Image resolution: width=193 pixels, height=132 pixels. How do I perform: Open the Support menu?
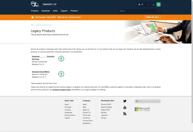pyautogui.click(x=64, y=11)
